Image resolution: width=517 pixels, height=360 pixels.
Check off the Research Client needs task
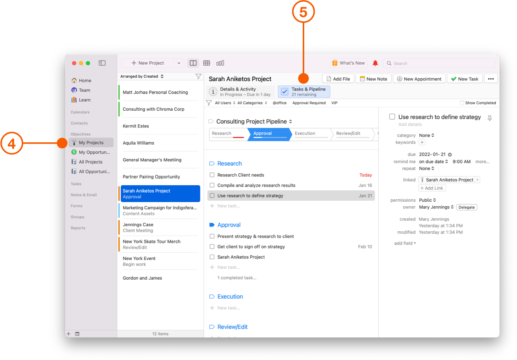point(212,175)
